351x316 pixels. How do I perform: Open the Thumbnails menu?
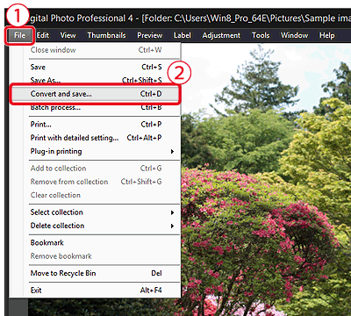106,35
